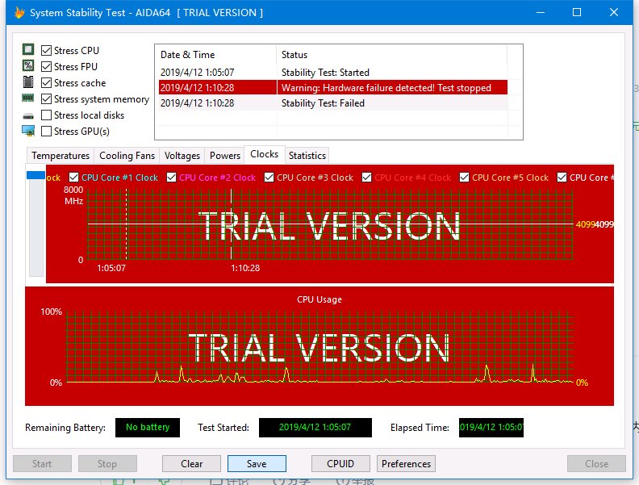Toggle CPU Core #2 Clock graph checkbox
Viewport: 639px width, 485px height.
click(x=172, y=178)
